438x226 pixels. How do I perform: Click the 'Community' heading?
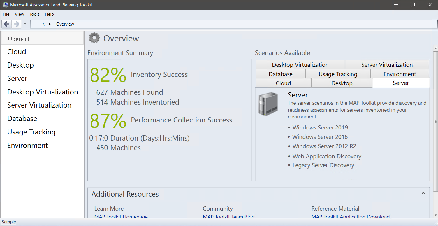pyautogui.click(x=218, y=209)
